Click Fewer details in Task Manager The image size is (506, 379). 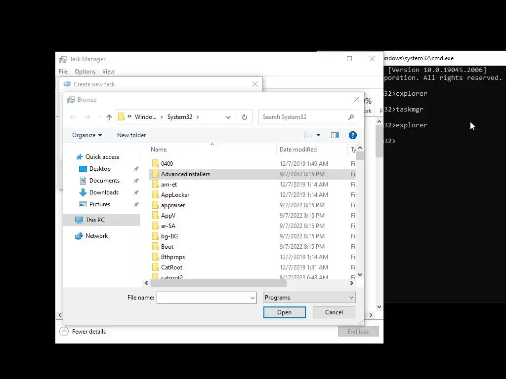[89, 332]
